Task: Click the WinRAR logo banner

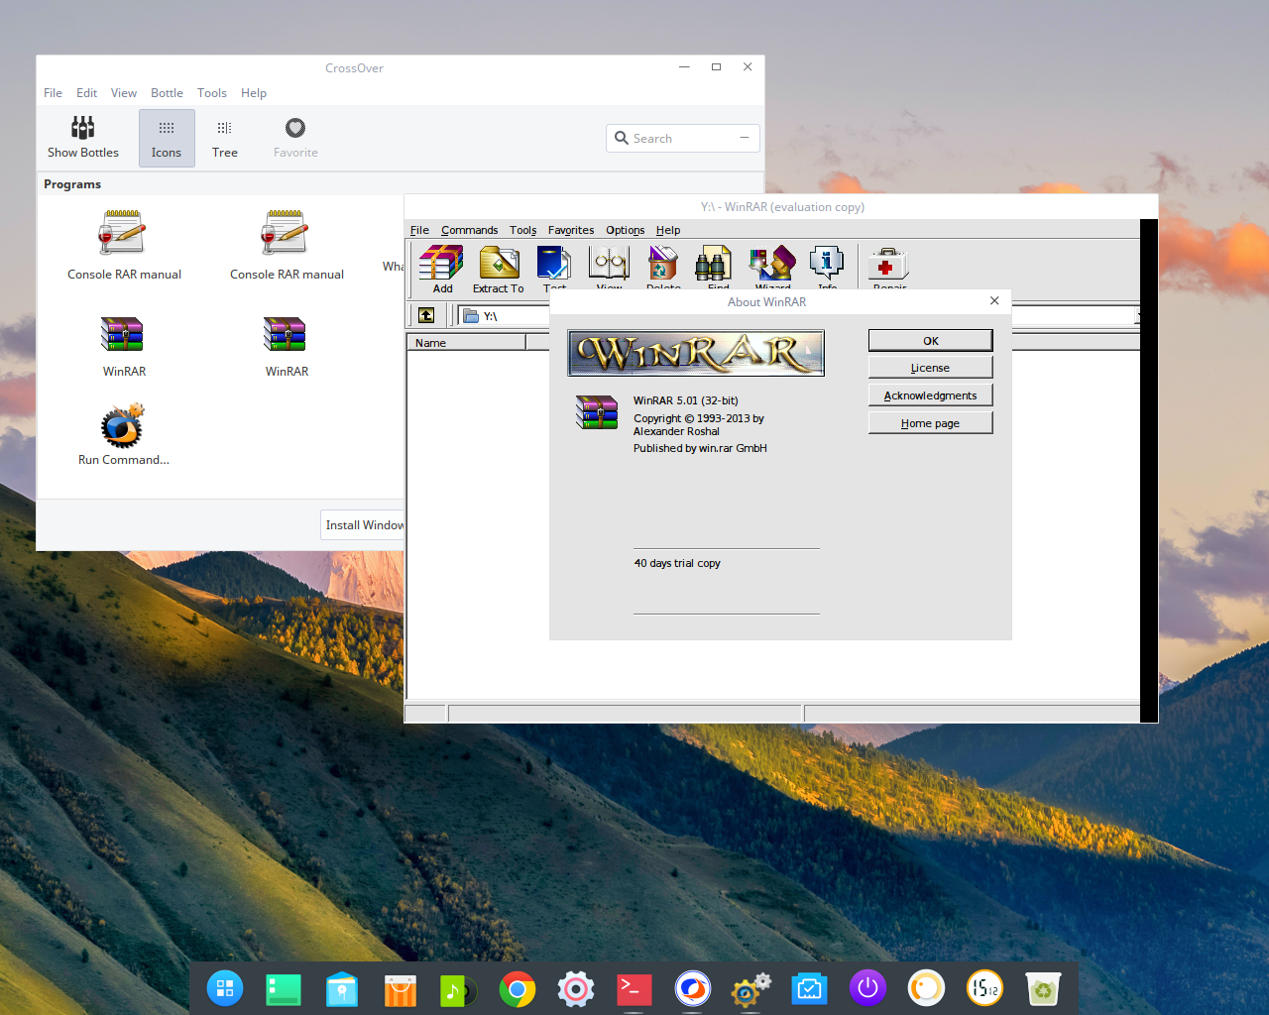Action: 696,353
